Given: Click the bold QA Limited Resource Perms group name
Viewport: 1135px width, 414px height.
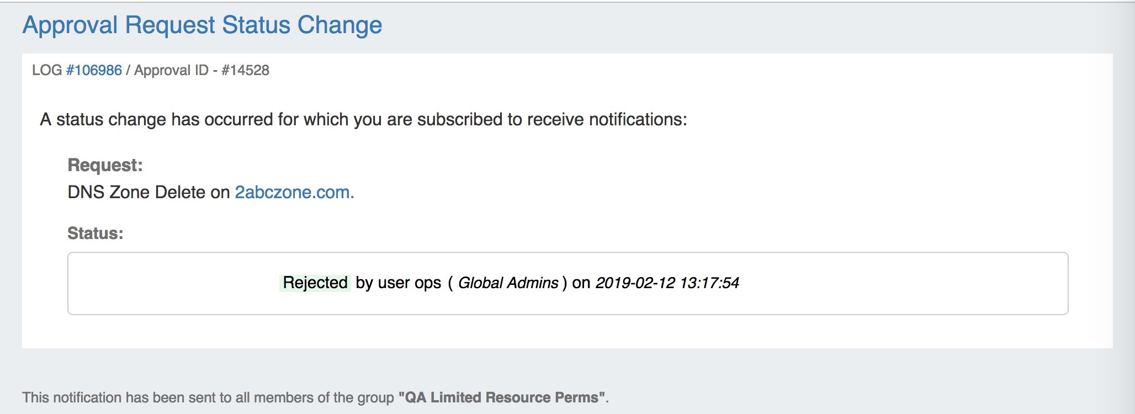Looking at the screenshot, I should coord(502,397).
